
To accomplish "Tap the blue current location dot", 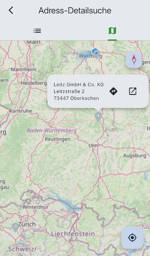I will tap(94, 51).
